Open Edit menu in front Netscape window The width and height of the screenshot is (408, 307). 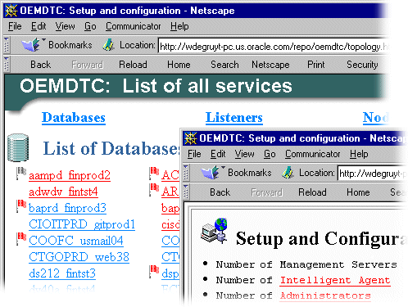click(218, 154)
